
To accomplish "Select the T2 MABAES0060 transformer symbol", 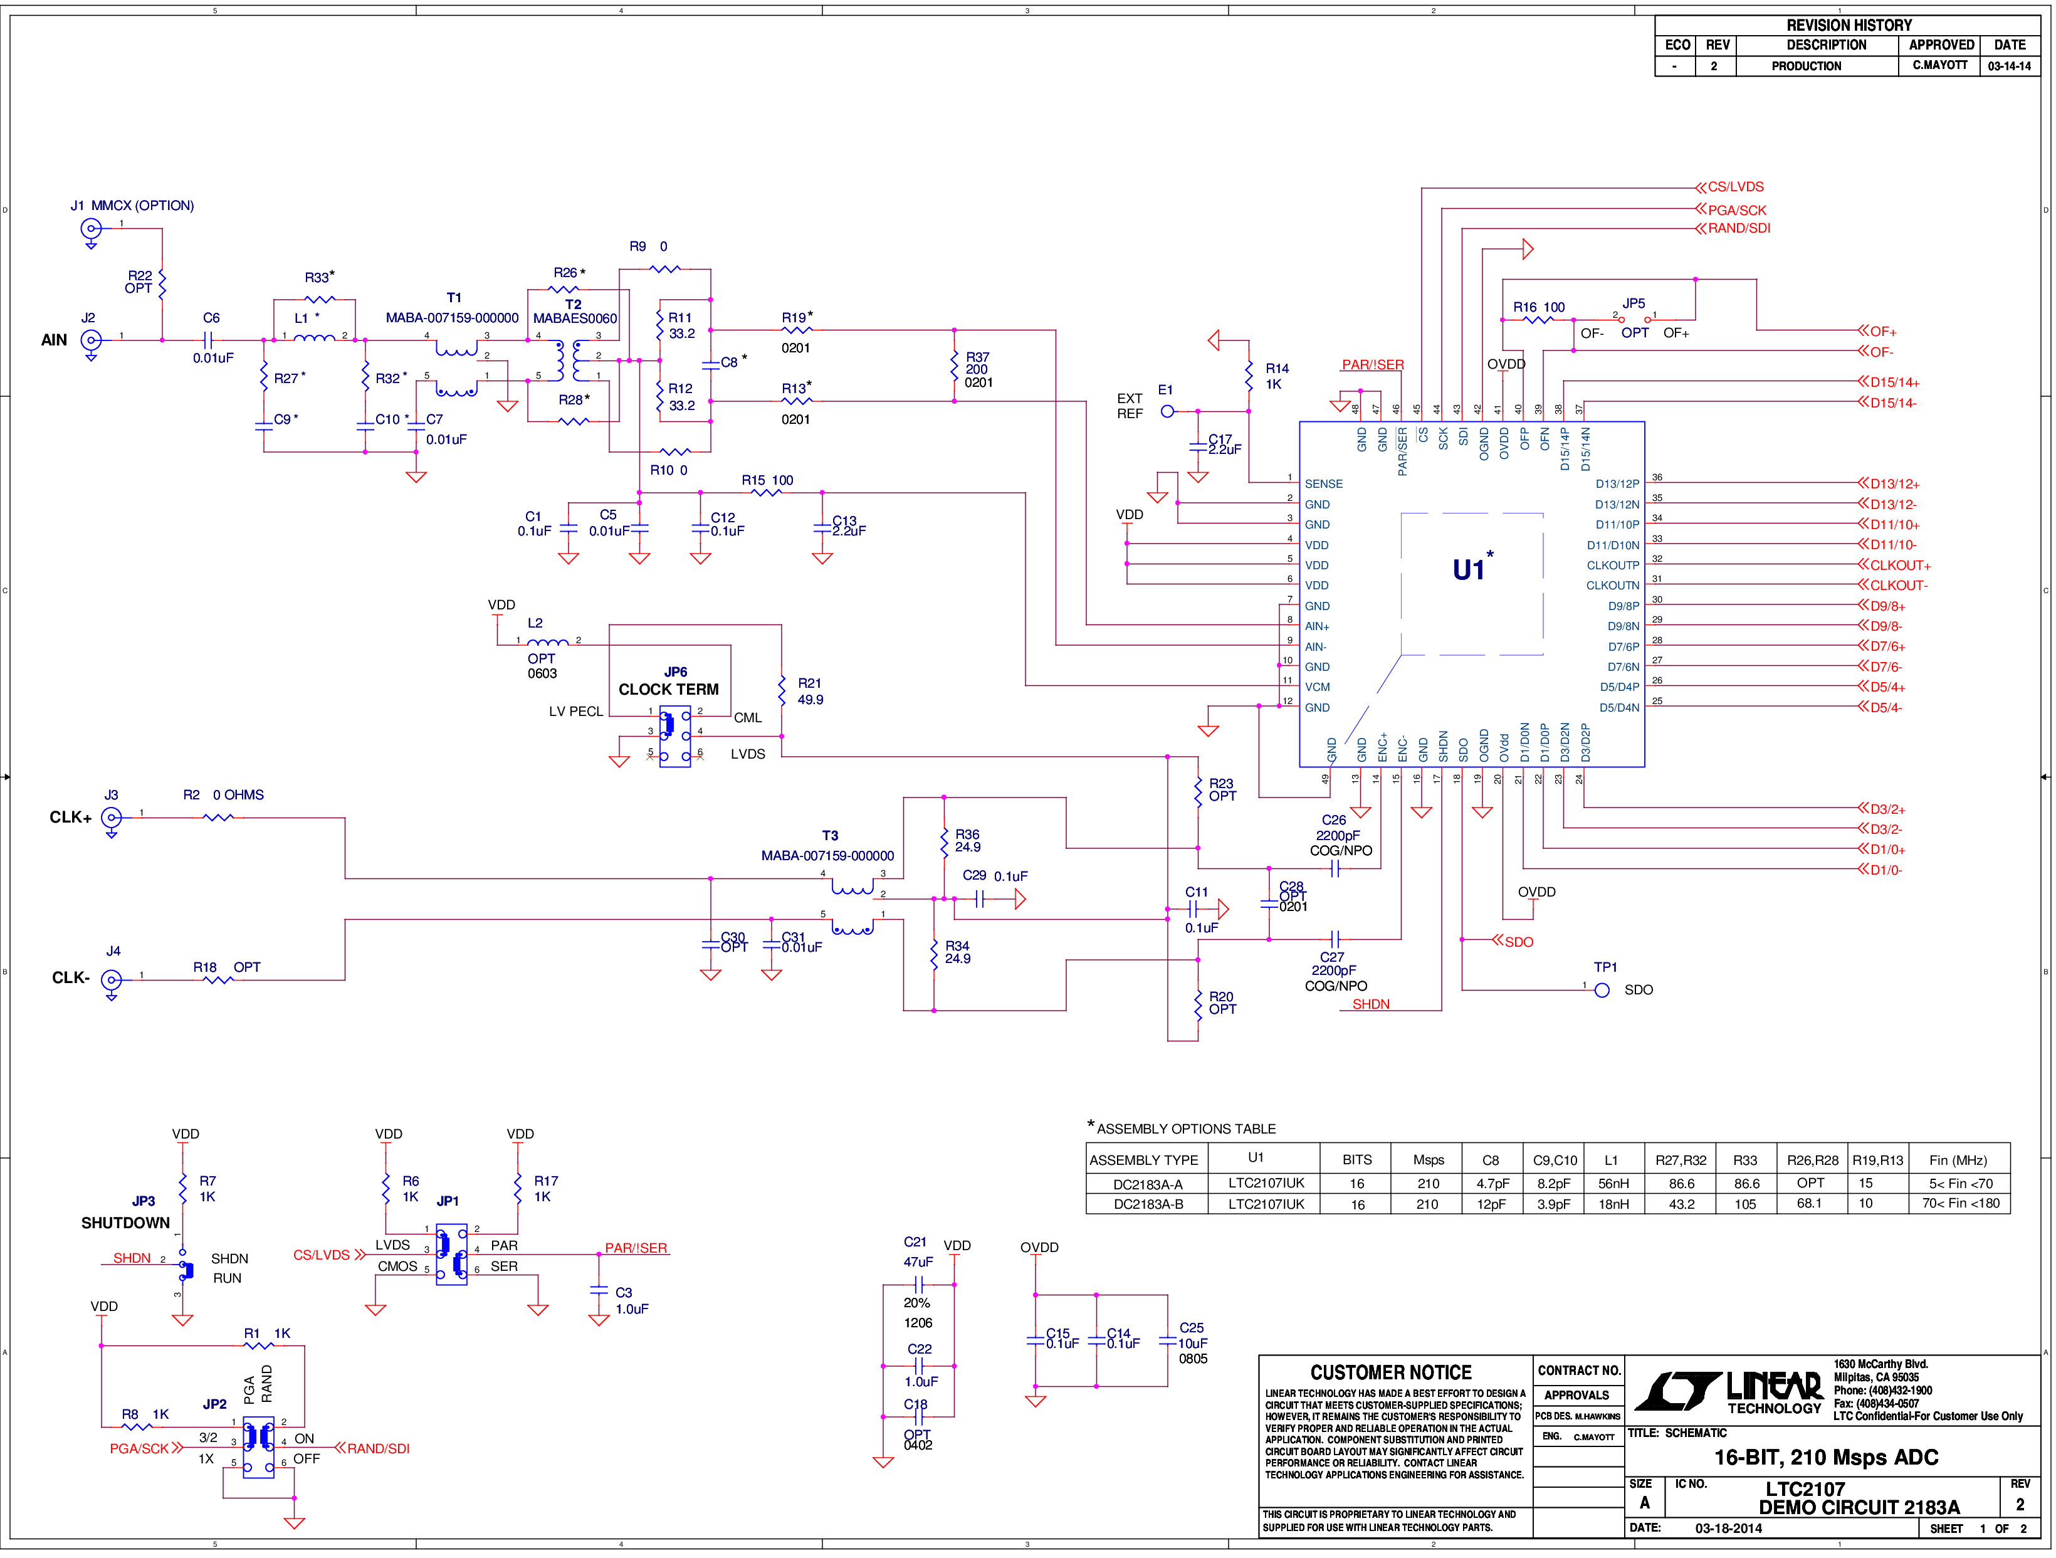I will tap(569, 360).
